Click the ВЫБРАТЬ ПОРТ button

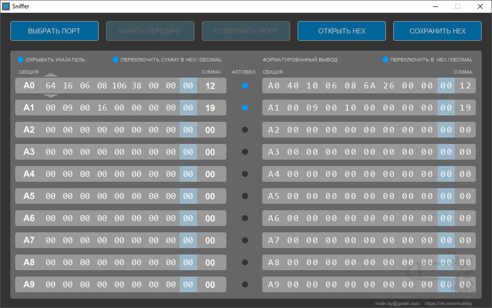coord(55,31)
